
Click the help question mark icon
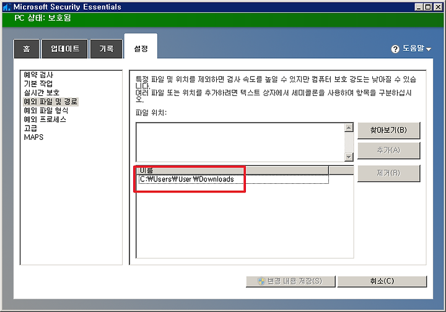coord(395,49)
